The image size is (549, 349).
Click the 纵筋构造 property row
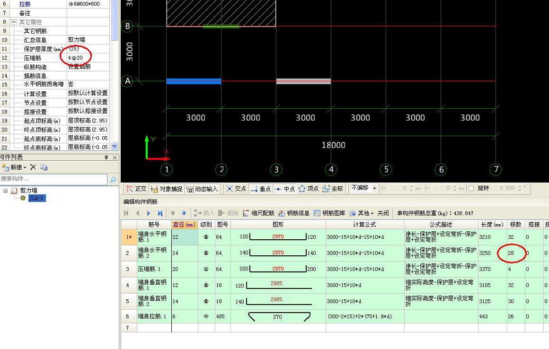click(55, 67)
